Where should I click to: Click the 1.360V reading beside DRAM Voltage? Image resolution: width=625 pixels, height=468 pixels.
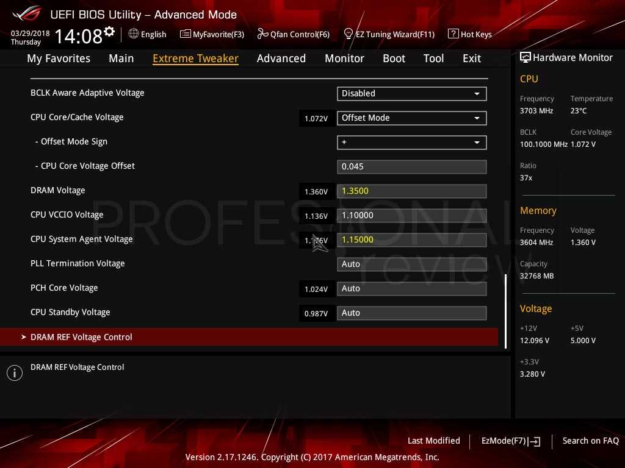tap(316, 192)
